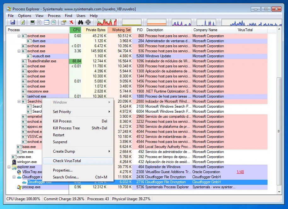Open the Users menu
Screen dimensions: 288x209
click(81, 16)
